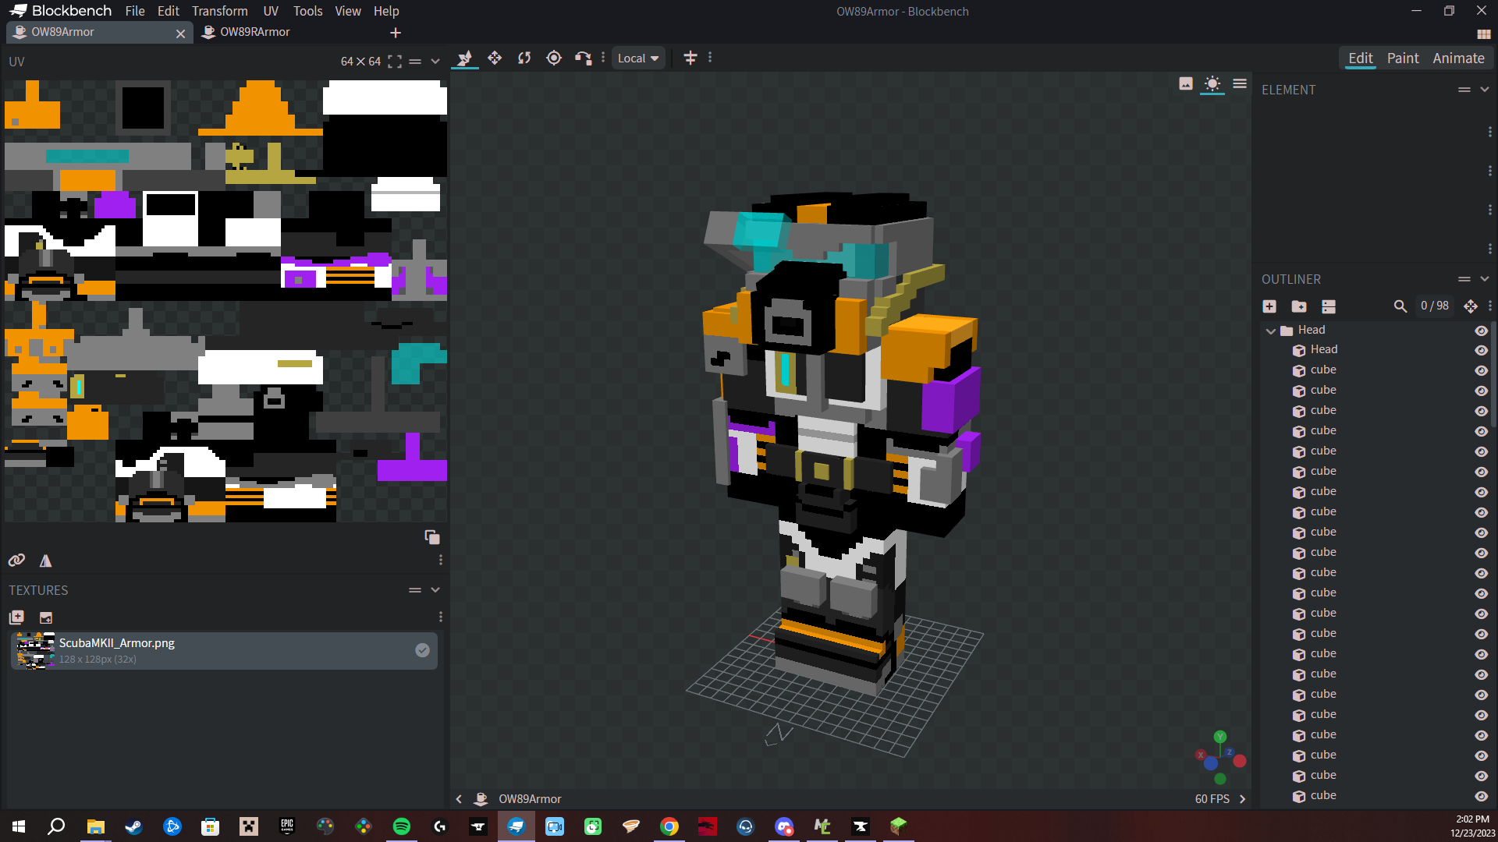Add a new cube in outliner
Image resolution: width=1498 pixels, height=842 pixels.
[x=1269, y=306]
